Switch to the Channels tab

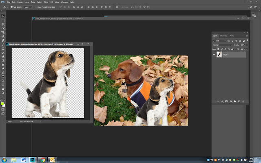pyautogui.click(x=223, y=36)
